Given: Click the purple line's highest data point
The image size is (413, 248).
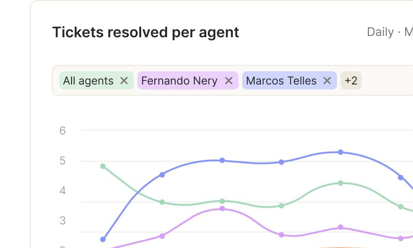Looking at the screenshot, I should tap(222, 208).
